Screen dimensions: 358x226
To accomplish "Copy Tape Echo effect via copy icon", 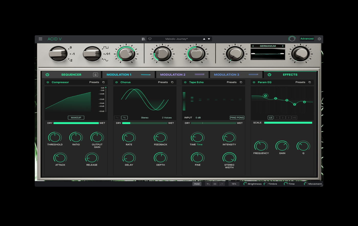I will (x=241, y=82).
